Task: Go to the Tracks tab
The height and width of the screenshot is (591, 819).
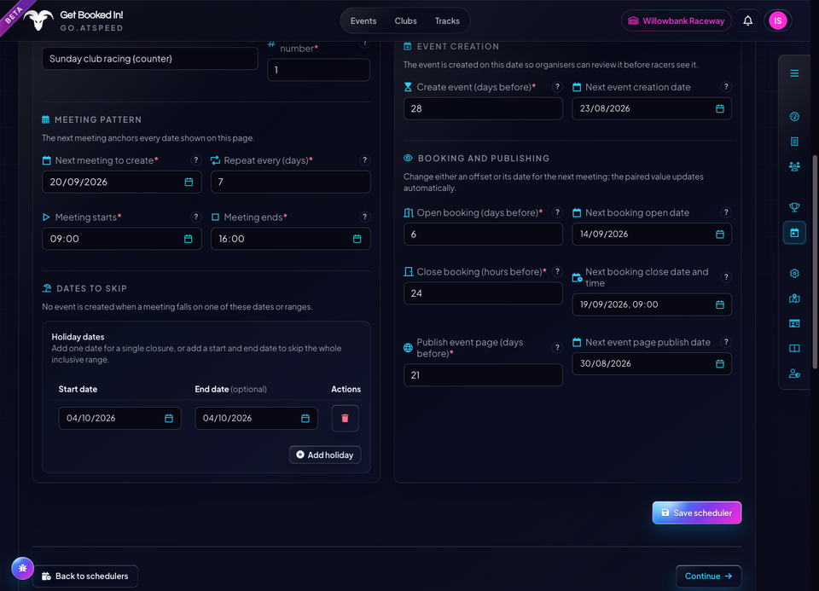Action: coord(447,20)
